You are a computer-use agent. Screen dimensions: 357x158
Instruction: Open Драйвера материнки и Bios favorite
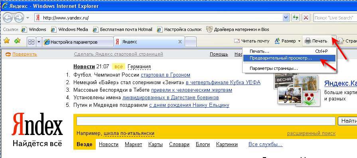tap(238, 29)
